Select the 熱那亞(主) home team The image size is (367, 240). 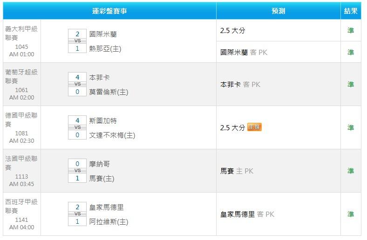click(105, 48)
